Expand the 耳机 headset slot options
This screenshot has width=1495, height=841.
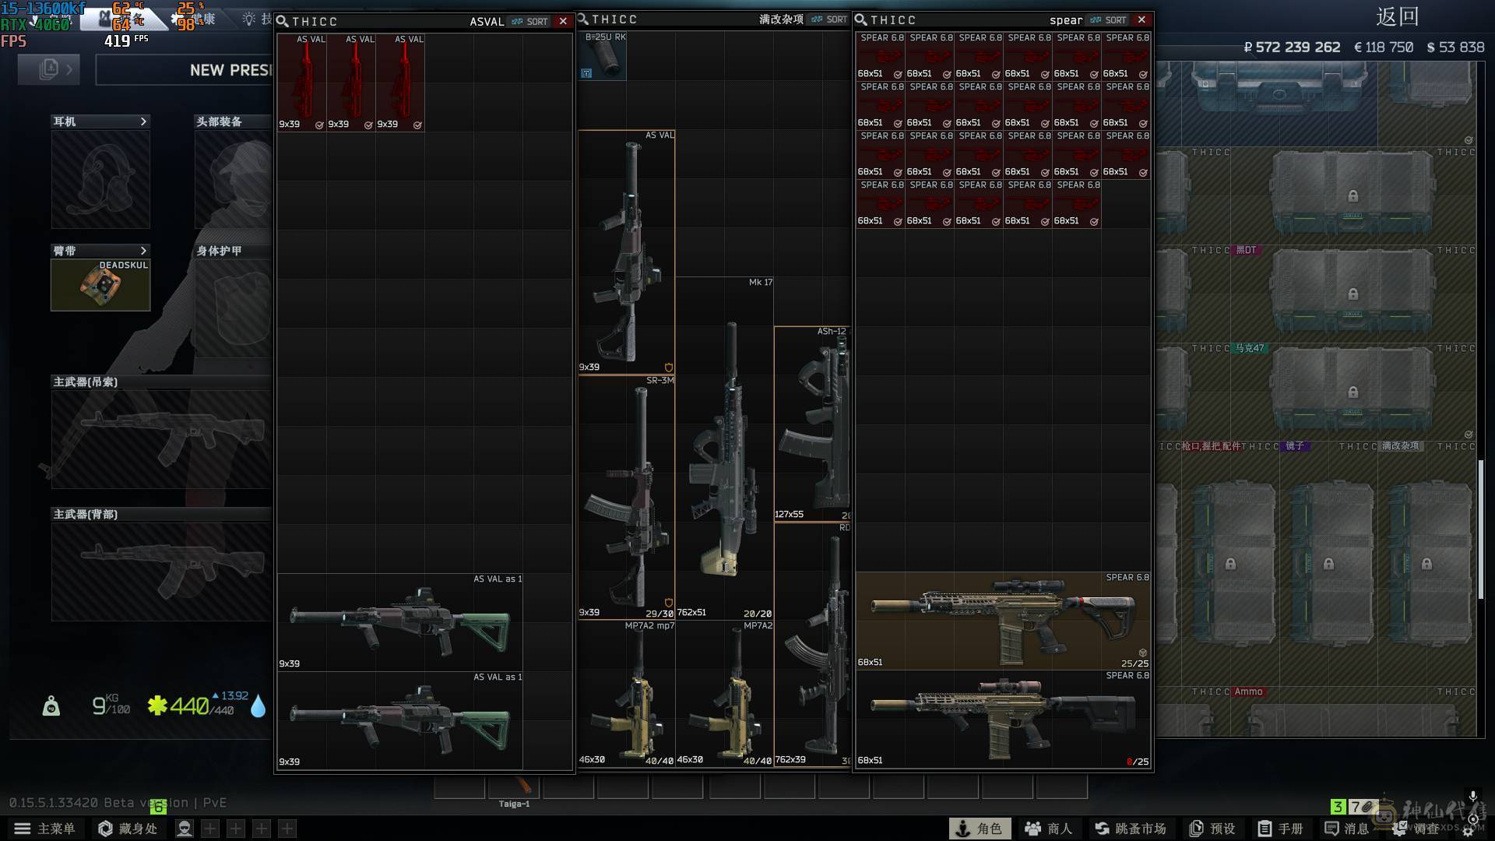(143, 121)
